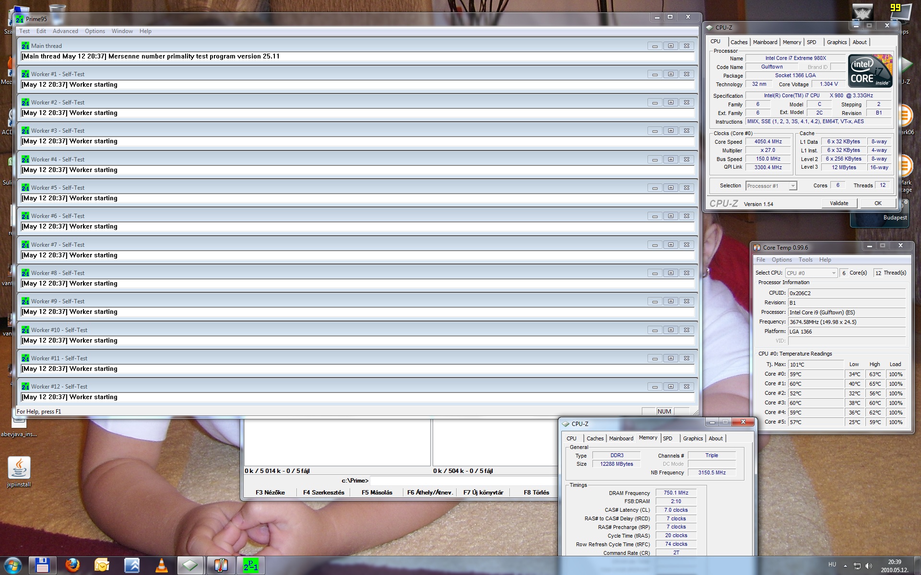
Task: Switch to SPD tab in lower CPU-Z
Action: pyautogui.click(x=667, y=438)
